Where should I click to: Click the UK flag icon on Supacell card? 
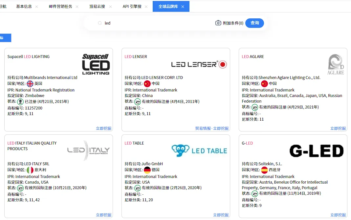tap(30, 84)
